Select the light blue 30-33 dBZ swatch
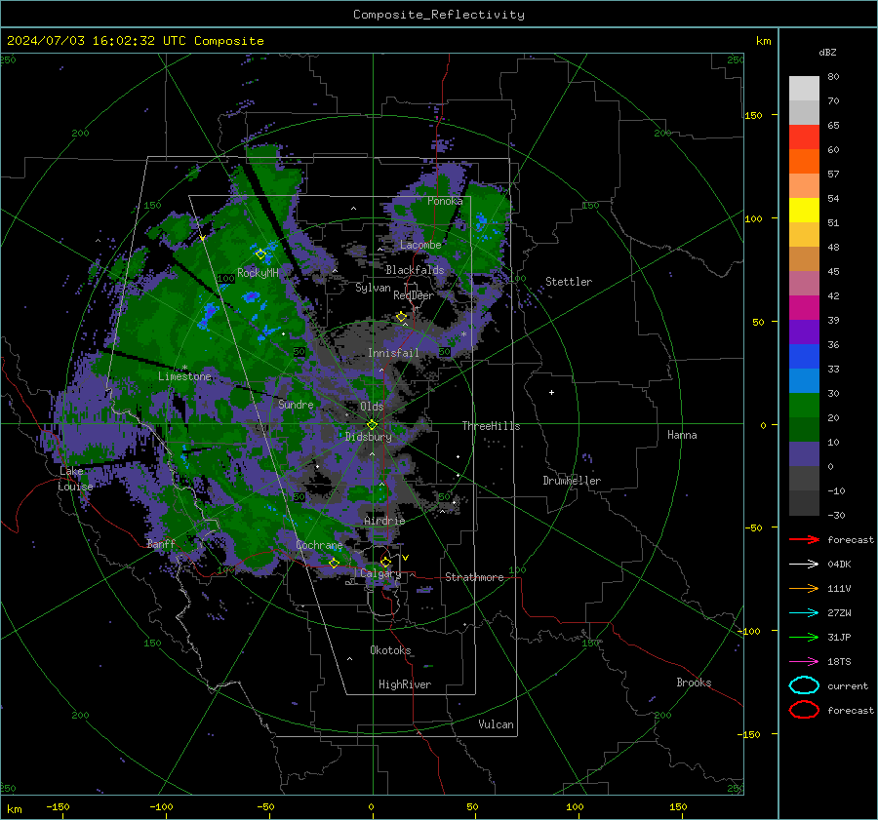 point(804,381)
